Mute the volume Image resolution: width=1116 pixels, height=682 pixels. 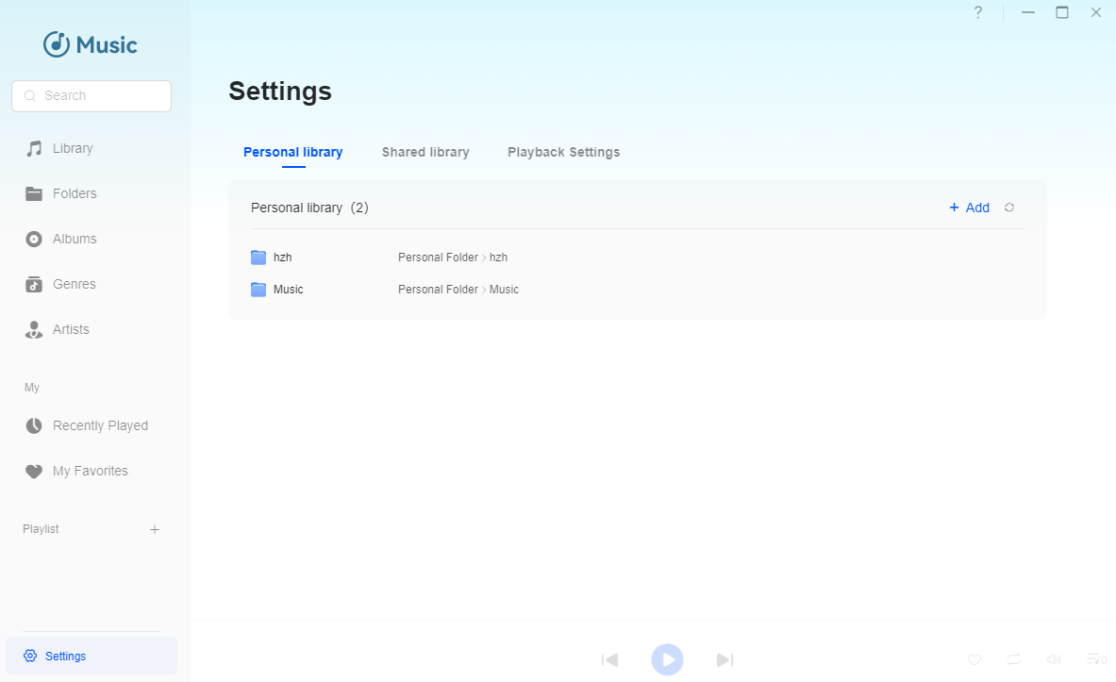click(1054, 659)
